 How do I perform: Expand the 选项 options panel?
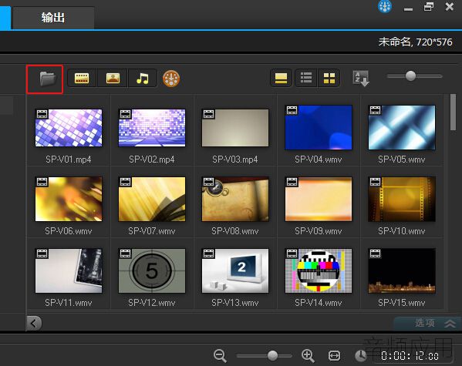(x=435, y=324)
